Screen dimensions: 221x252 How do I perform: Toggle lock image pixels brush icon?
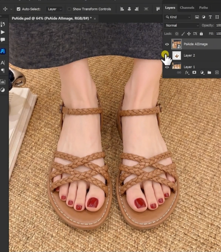pyautogui.click(x=183, y=34)
